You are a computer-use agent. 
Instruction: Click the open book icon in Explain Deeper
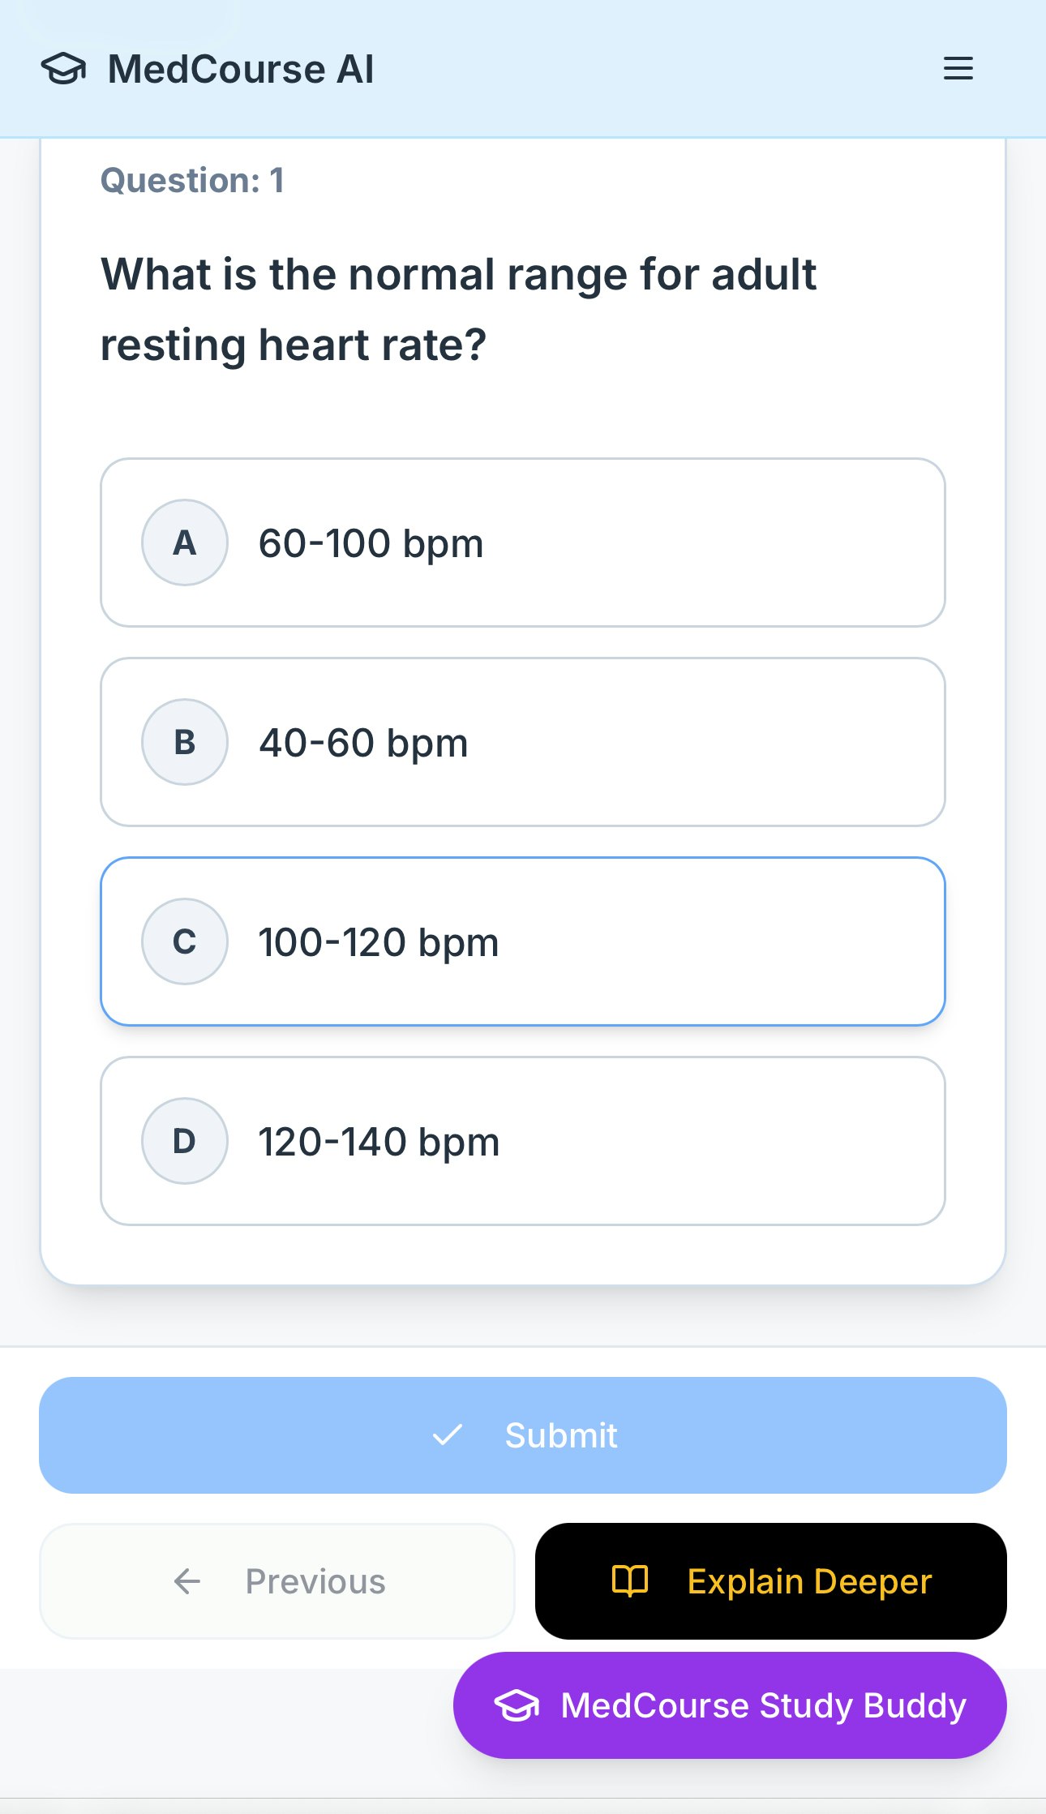(x=630, y=1581)
